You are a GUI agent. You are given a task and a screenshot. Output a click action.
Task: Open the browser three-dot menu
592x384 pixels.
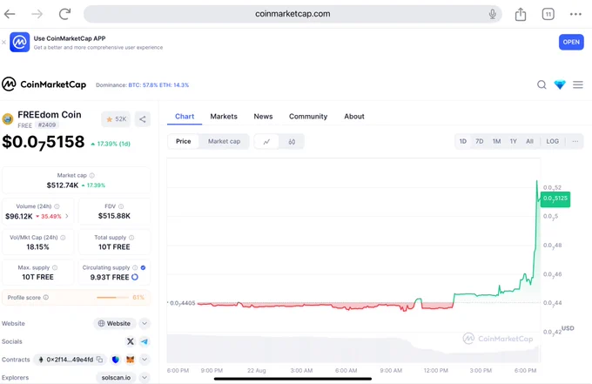tap(575, 14)
